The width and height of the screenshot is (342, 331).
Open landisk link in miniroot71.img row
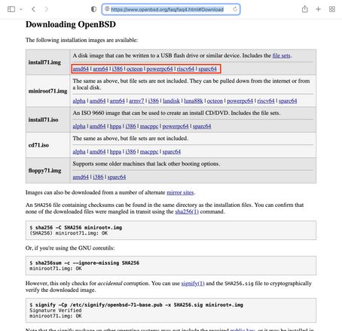click(x=171, y=101)
